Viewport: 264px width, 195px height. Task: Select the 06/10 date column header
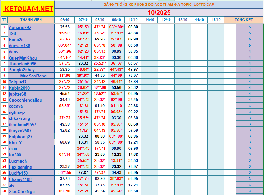(64, 20)
